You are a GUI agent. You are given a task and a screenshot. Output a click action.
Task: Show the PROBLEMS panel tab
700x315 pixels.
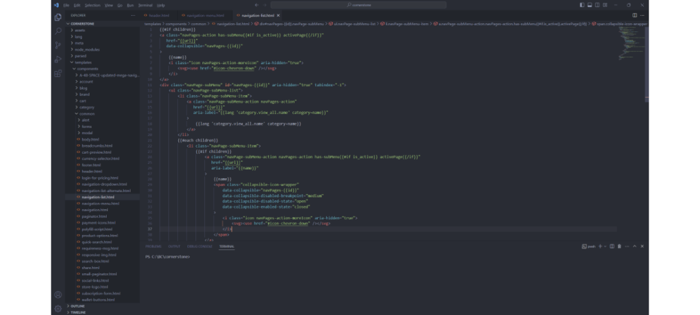click(153, 246)
